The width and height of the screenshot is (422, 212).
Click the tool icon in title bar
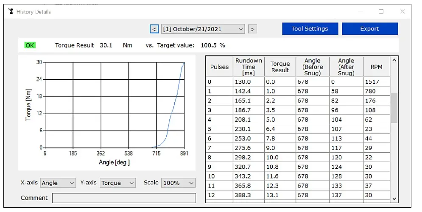coord(11,11)
